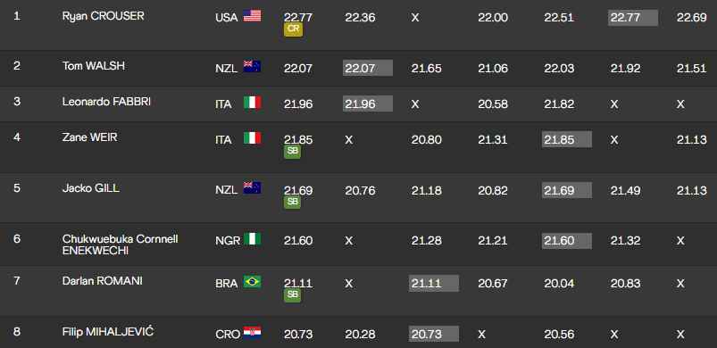Click the Brazil flag icon

coord(252,281)
